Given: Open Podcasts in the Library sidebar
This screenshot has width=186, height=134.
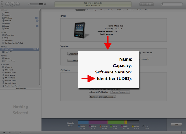Looking at the screenshot, I should click(8, 21).
